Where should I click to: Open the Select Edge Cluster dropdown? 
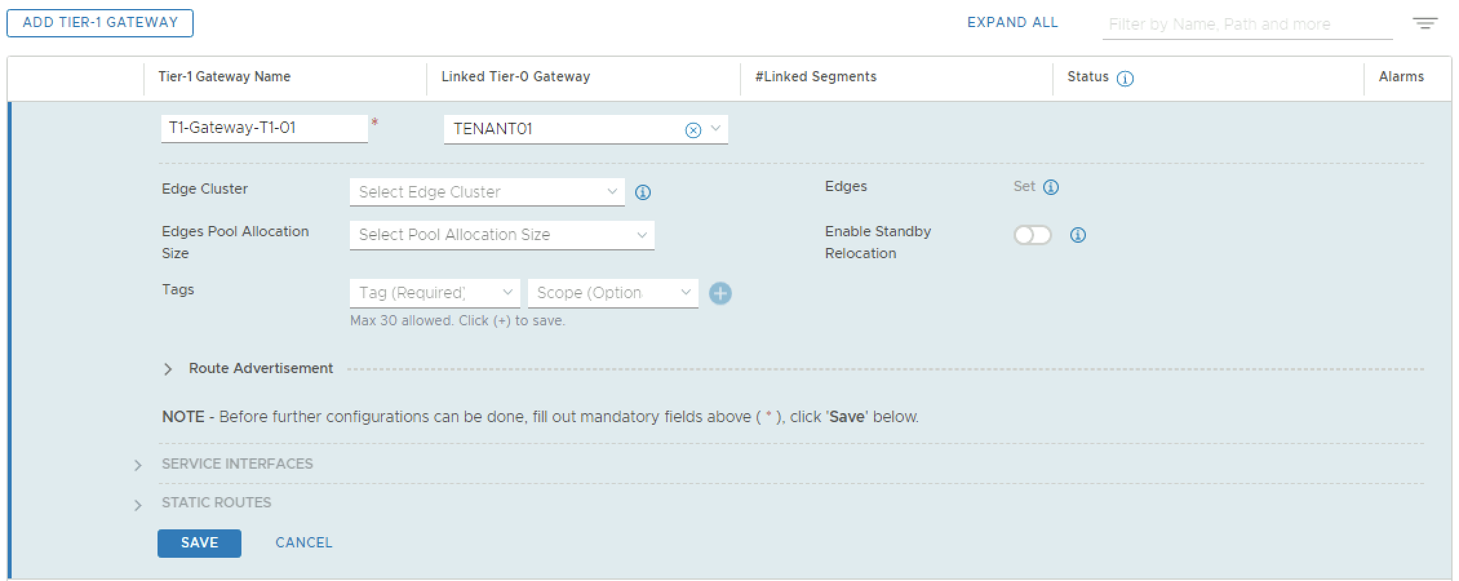click(x=487, y=192)
